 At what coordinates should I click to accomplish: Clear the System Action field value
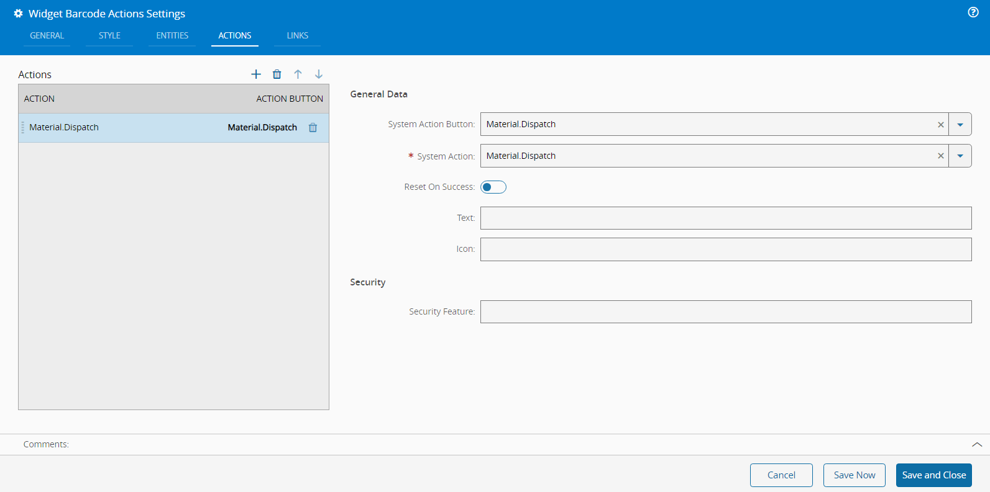[941, 156]
